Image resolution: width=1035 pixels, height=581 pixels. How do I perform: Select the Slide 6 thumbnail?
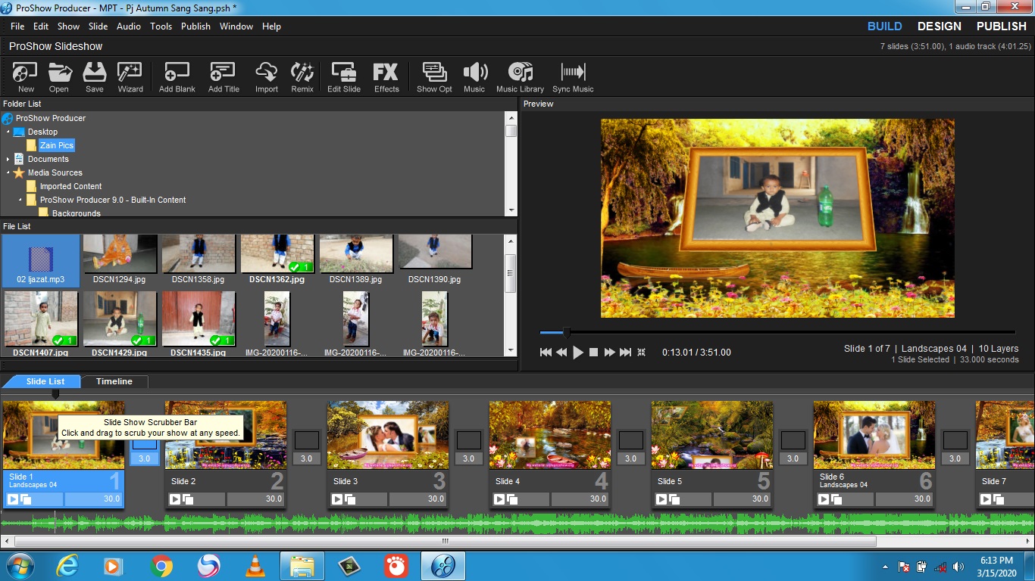pyautogui.click(x=874, y=435)
